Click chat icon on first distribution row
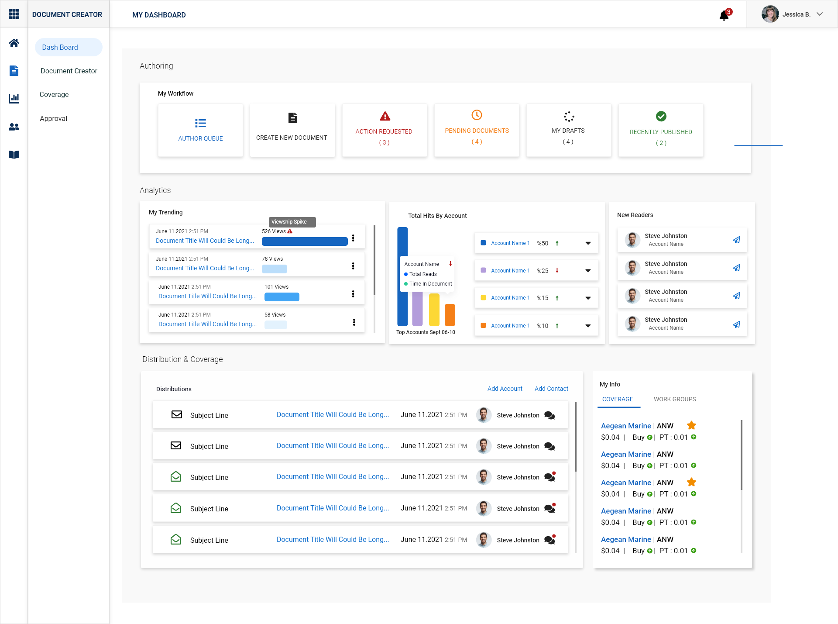Image resolution: width=838 pixels, height=624 pixels. tap(550, 415)
